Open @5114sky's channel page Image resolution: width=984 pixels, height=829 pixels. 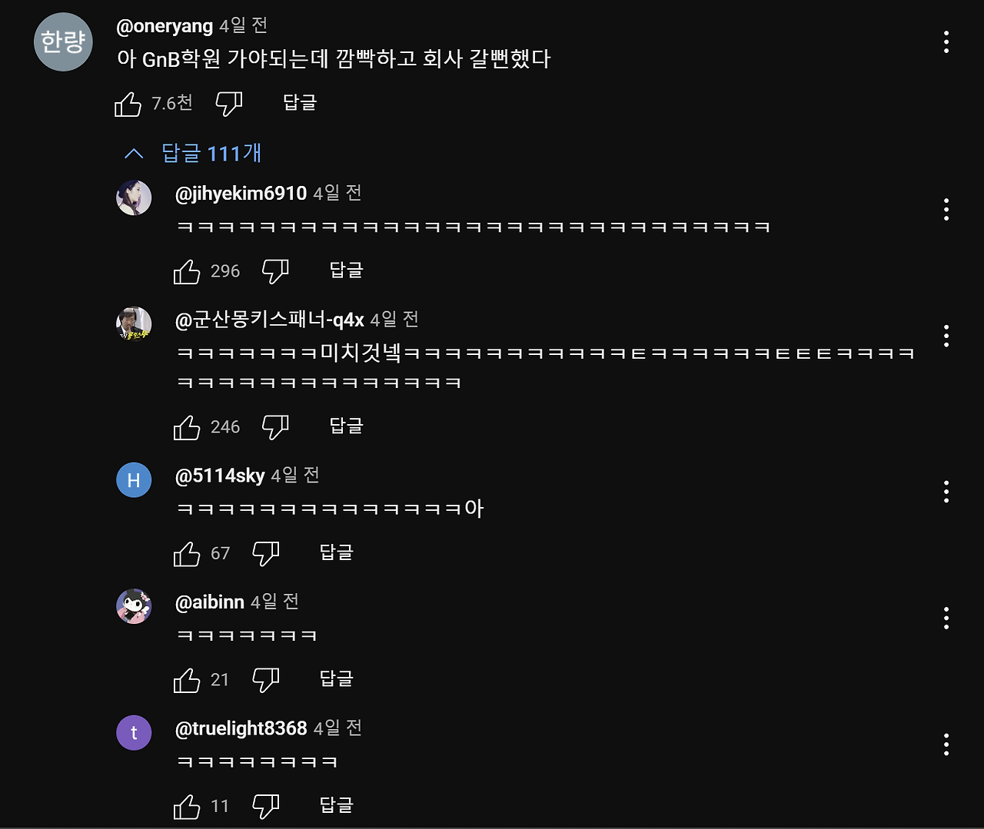(221, 476)
